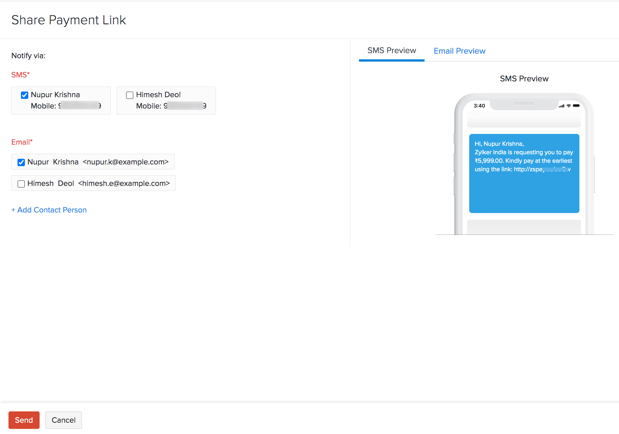Viewport: 619px width, 434px height.
Task: Click the battery icon in phone preview
Action: pyautogui.click(x=576, y=106)
